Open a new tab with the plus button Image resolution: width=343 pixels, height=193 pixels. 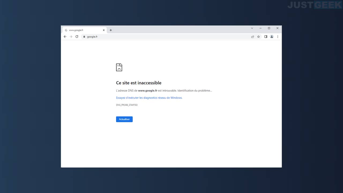pyautogui.click(x=111, y=30)
